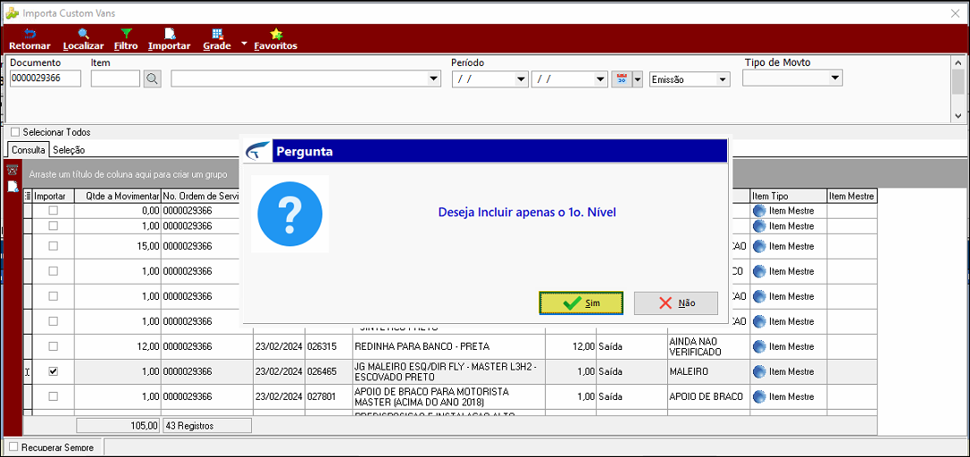Click the globe icon in APOIO DE BRACO row
The height and width of the screenshot is (457, 970).
[759, 396]
